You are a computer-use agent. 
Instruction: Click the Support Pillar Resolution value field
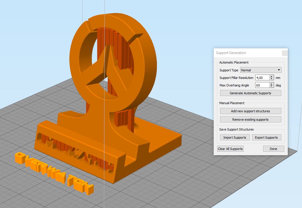point(263,78)
